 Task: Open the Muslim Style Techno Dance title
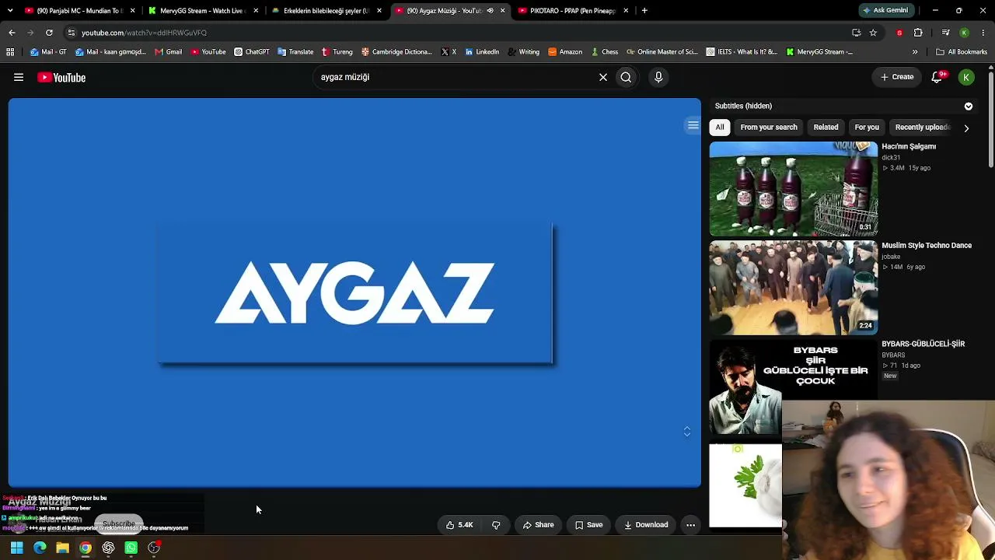927,245
